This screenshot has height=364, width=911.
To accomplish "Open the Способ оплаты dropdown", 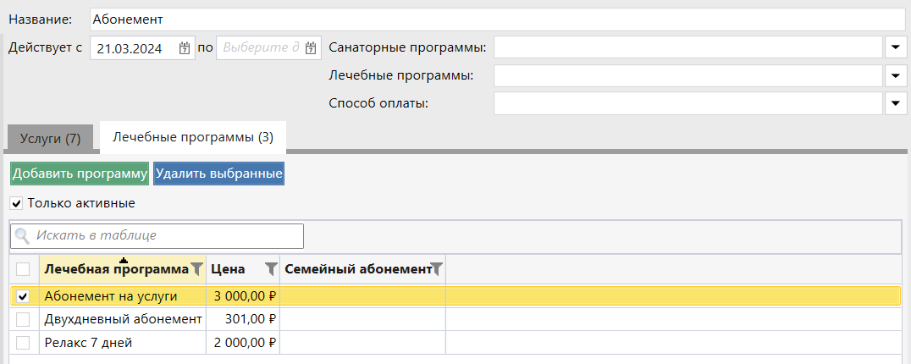I will click(896, 103).
